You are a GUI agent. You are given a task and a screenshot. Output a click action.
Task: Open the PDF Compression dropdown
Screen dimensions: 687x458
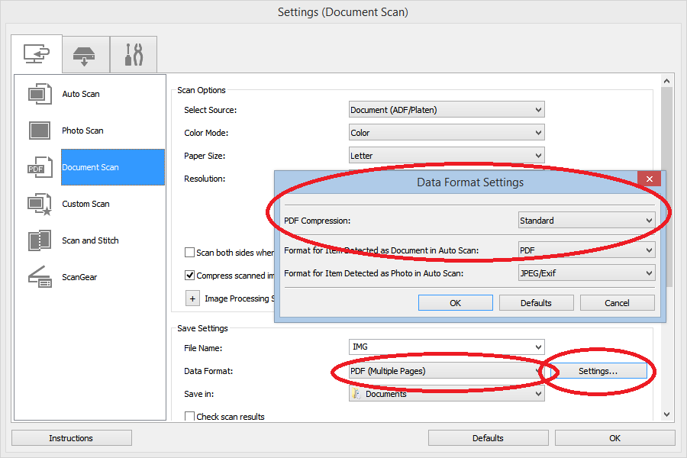tap(585, 221)
